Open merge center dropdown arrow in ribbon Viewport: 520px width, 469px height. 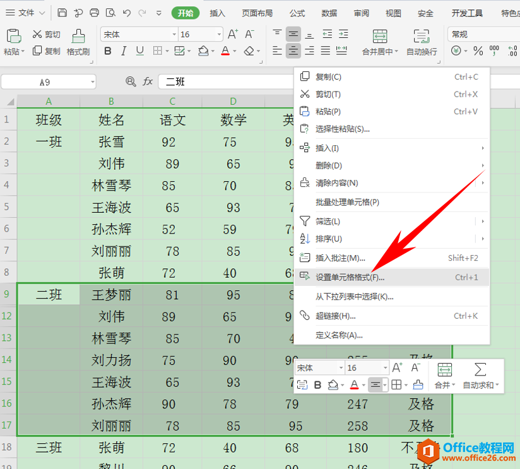coord(396,52)
